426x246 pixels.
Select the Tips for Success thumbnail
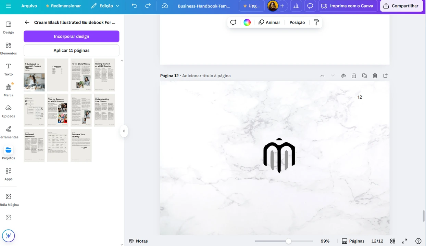[x=57, y=110]
